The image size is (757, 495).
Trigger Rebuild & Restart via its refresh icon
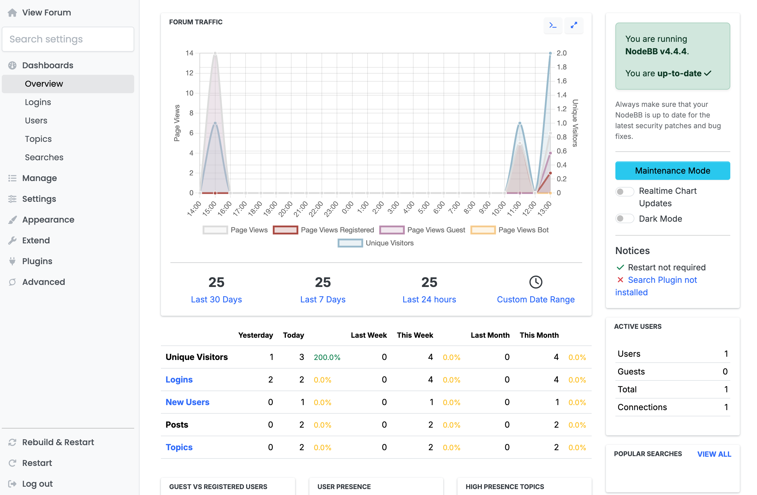(x=12, y=442)
